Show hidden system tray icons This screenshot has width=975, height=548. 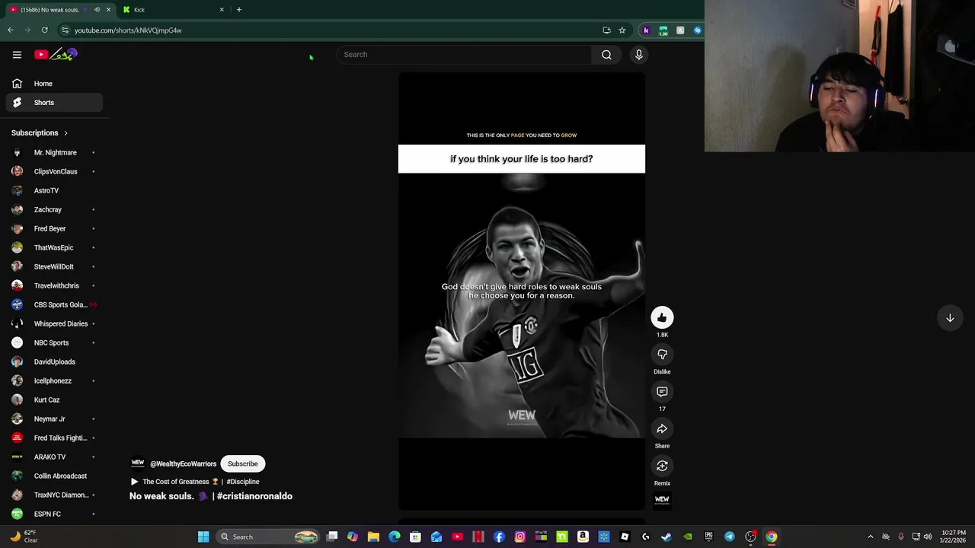pos(871,537)
